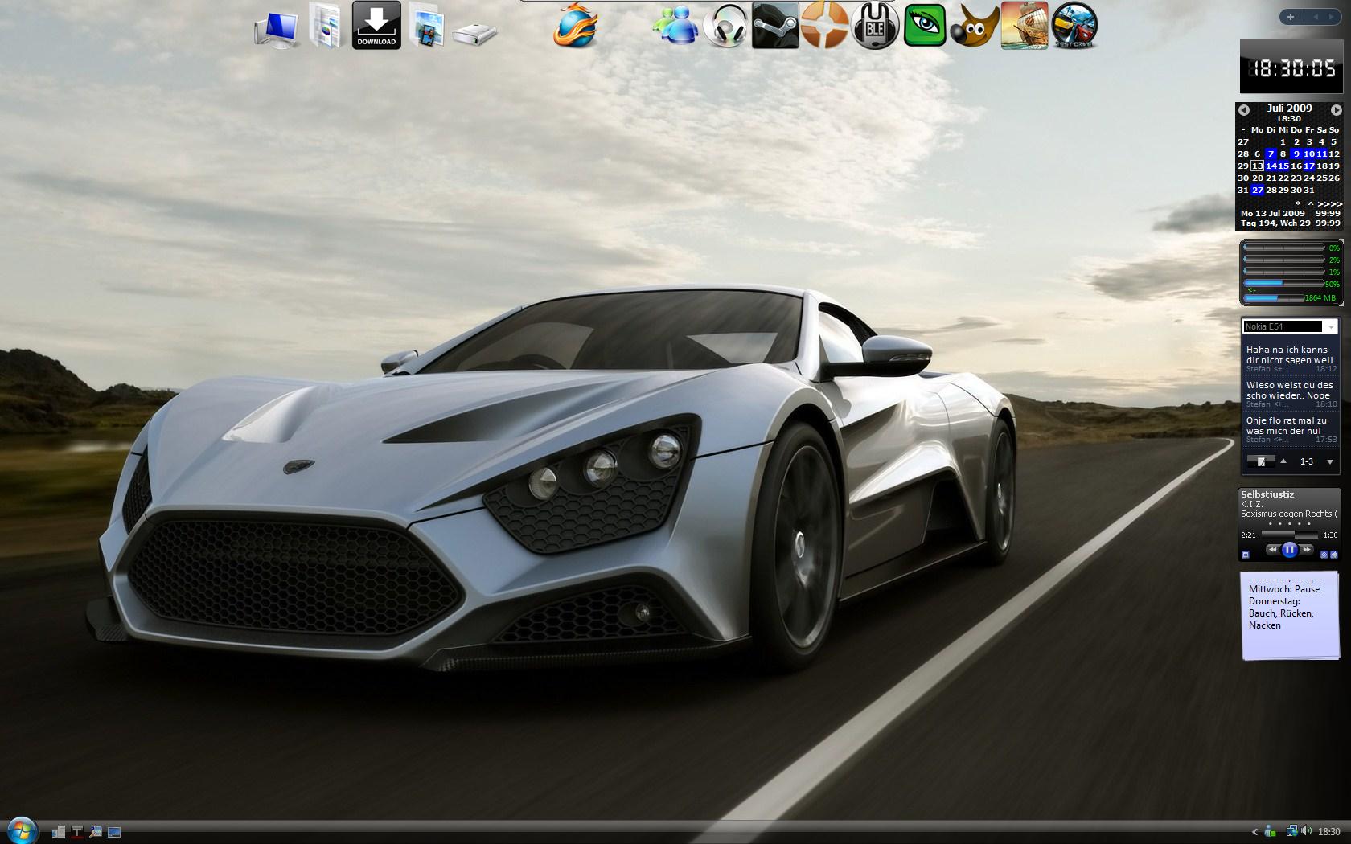Go to next month in calendar gadget
Screen dimensions: 1351x844
point(1337,110)
